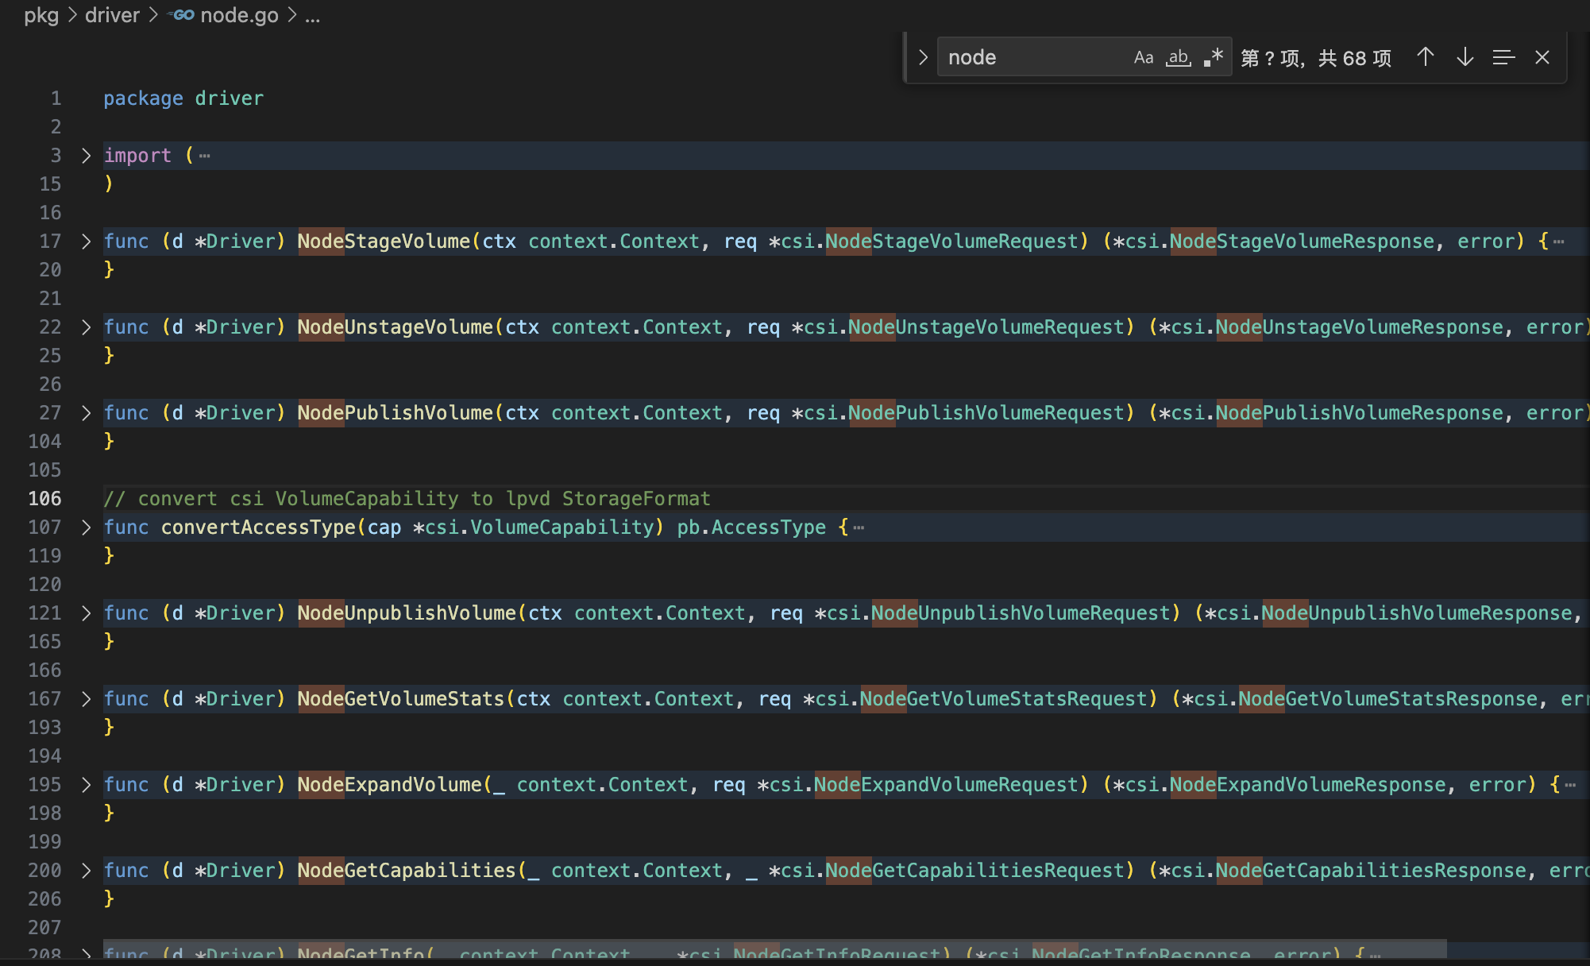Viewport: 1590px width, 966px height.
Task: Click 'pb.AccessType' return type on line 107
Action: pyautogui.click(x=752, y=527)
